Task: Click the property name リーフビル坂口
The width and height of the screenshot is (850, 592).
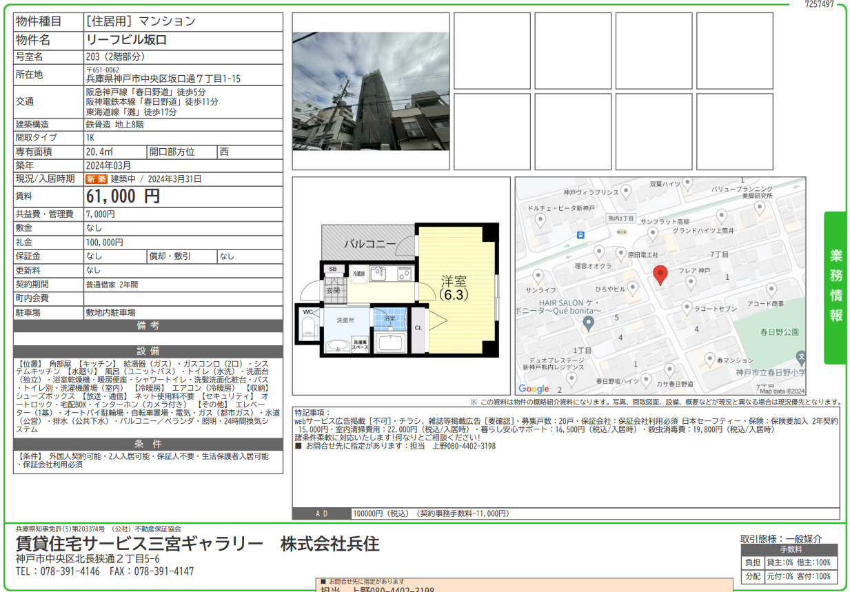Action: point(127,40)
